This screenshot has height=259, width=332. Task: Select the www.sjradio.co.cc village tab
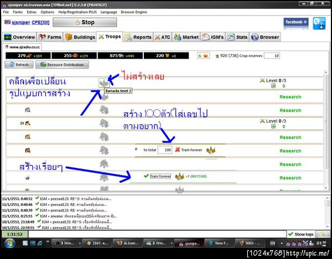22,47
